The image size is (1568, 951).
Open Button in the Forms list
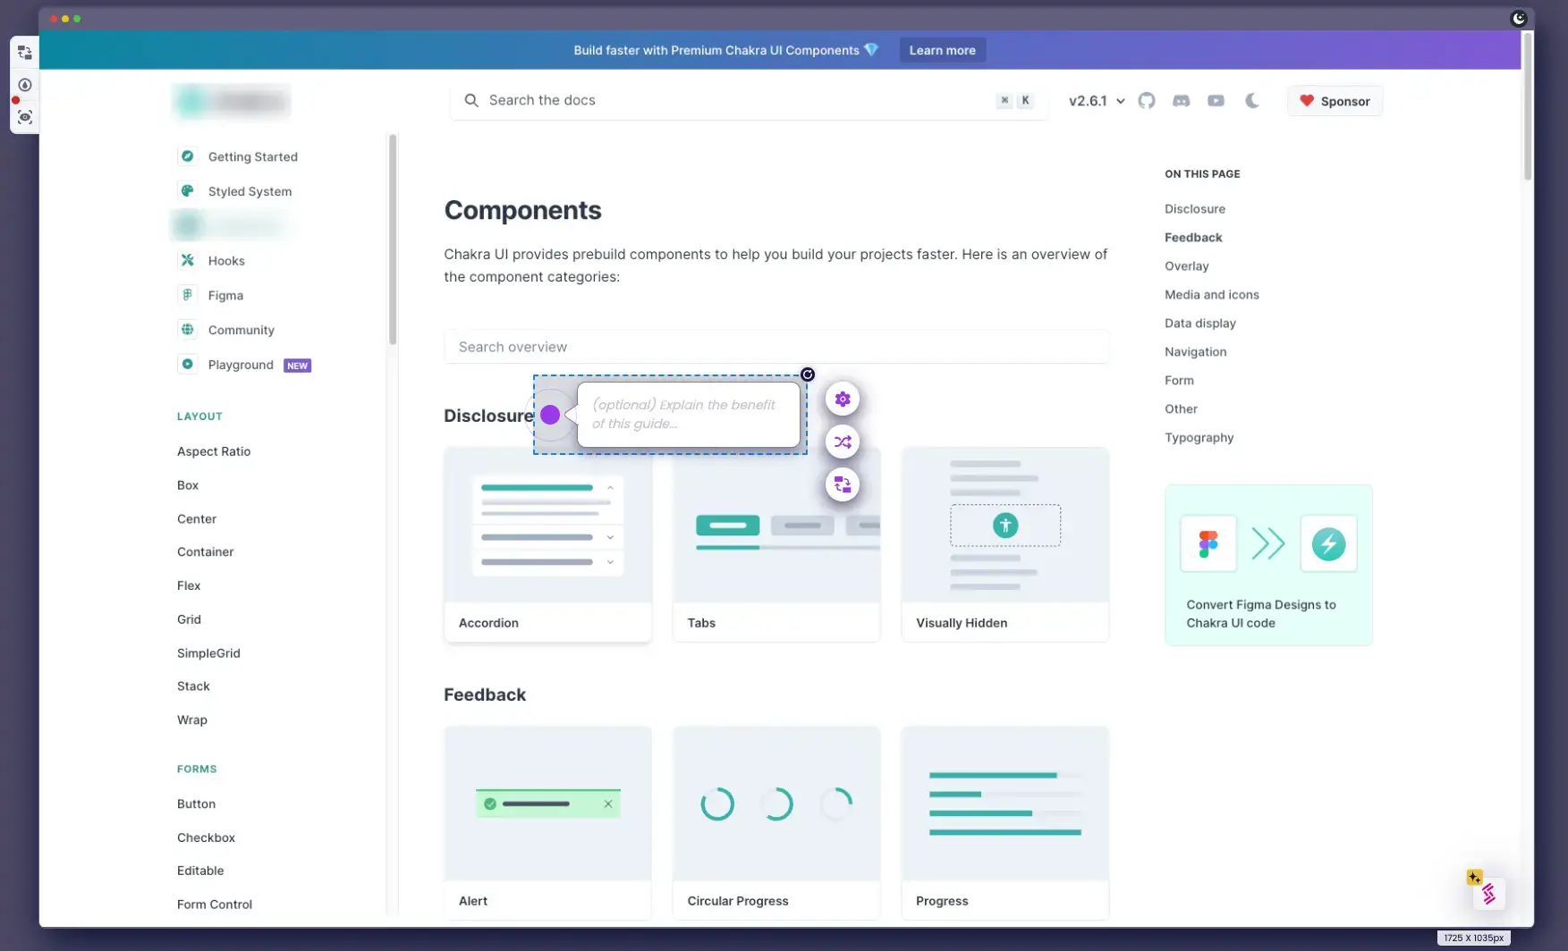[196, 804]
